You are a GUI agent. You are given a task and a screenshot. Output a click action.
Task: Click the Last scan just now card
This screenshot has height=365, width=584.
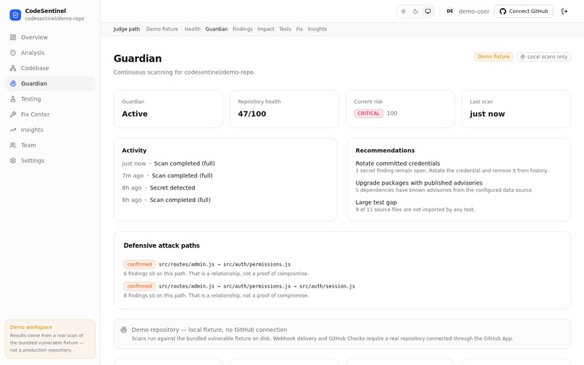point(516,109)
